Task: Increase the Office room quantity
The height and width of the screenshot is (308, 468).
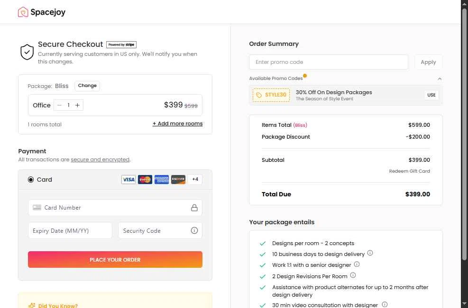Action: coord(77,105)
